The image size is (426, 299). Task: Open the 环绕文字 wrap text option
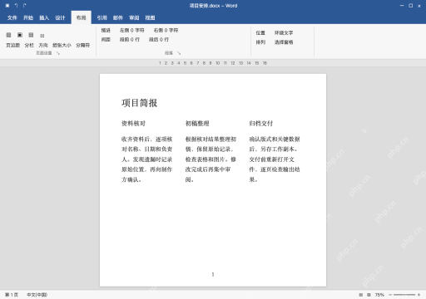284,33
